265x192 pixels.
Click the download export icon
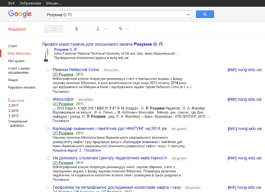[98, 29]
